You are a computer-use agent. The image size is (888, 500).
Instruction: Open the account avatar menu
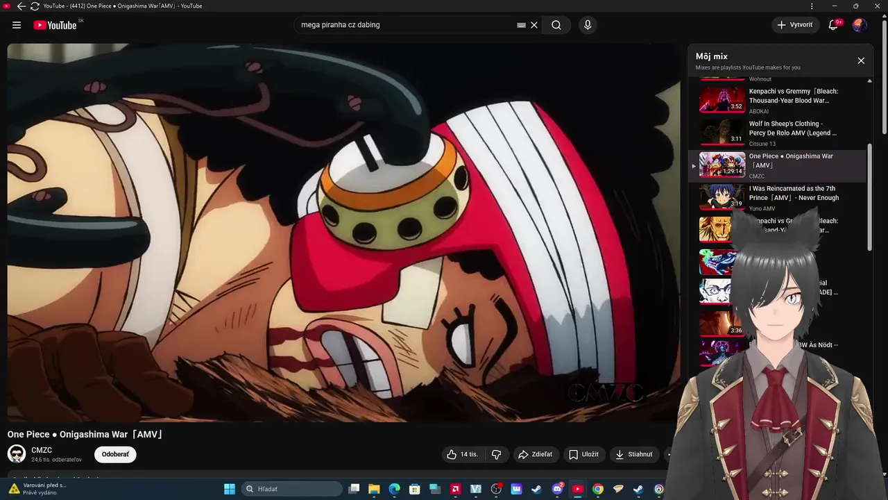click(x=860, y=25)
